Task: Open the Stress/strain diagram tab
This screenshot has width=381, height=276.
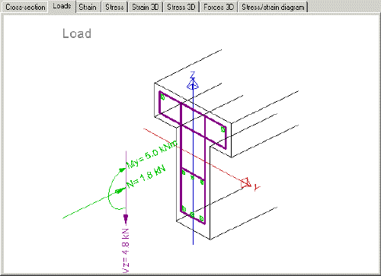Action: click(273, 7)
